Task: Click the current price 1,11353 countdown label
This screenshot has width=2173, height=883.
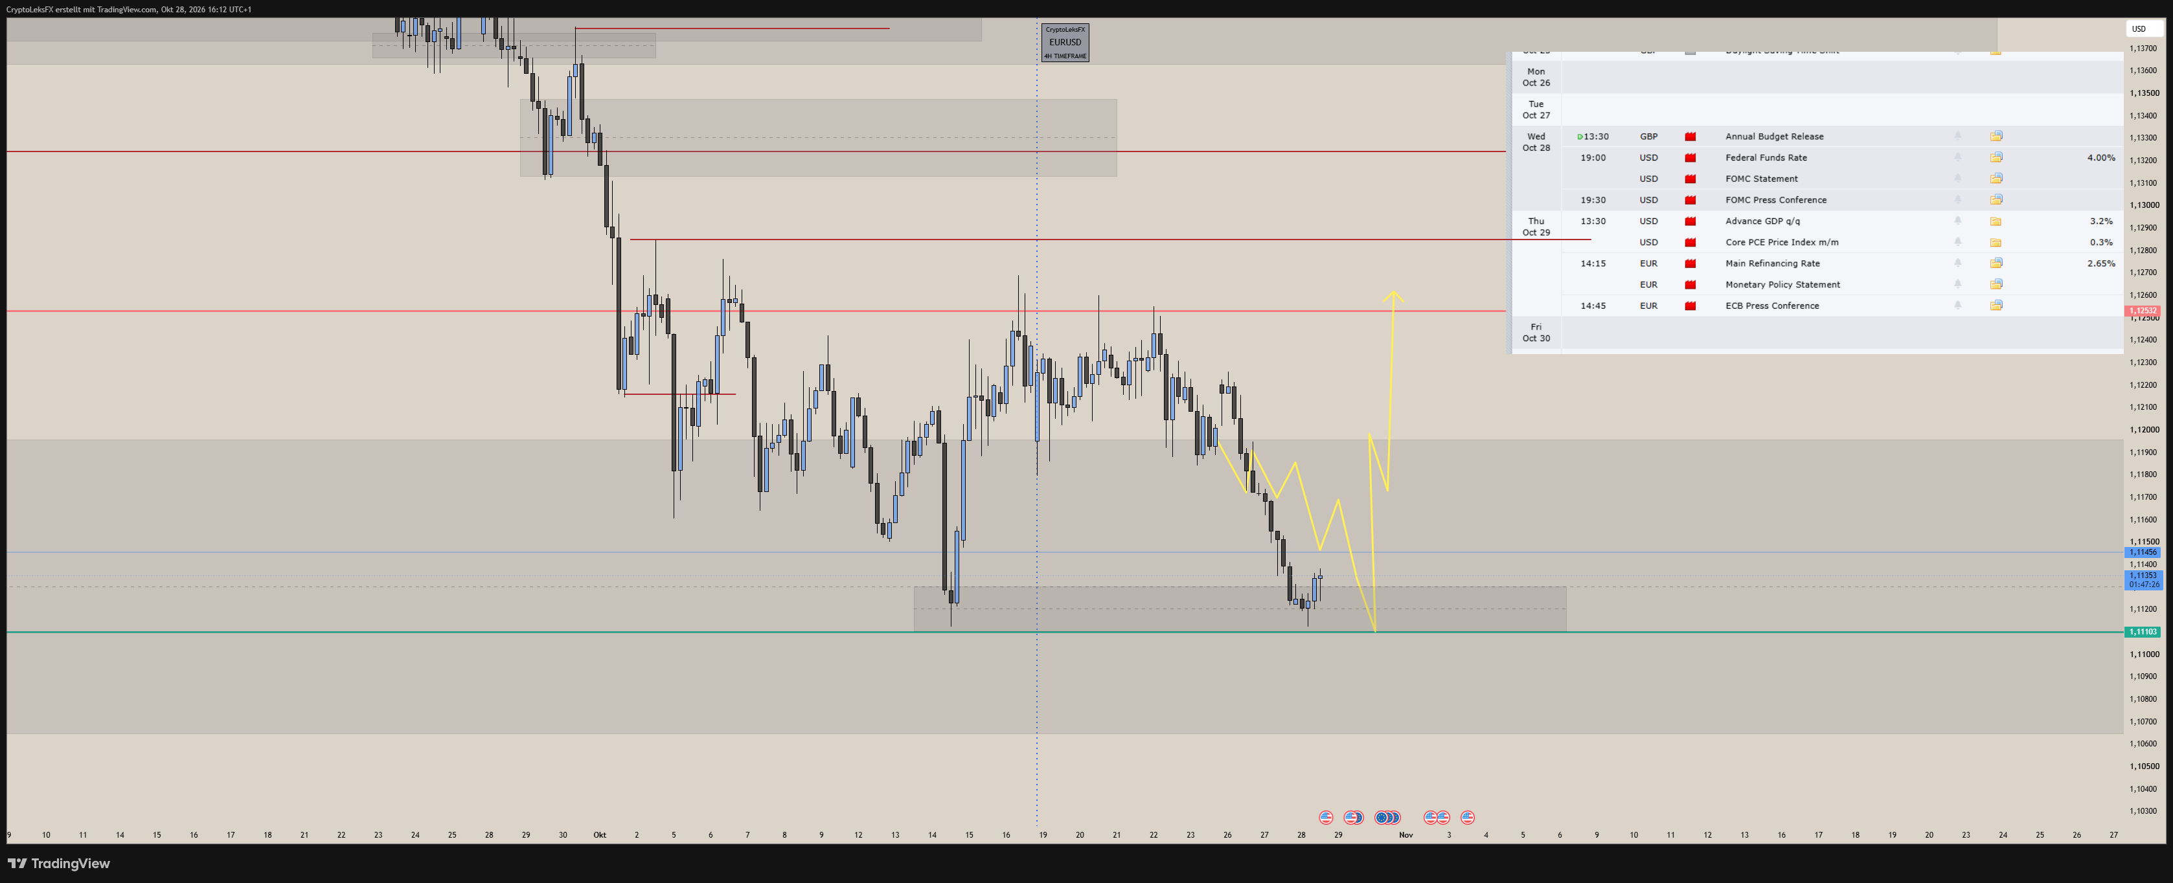Action: pos(2143,579)
